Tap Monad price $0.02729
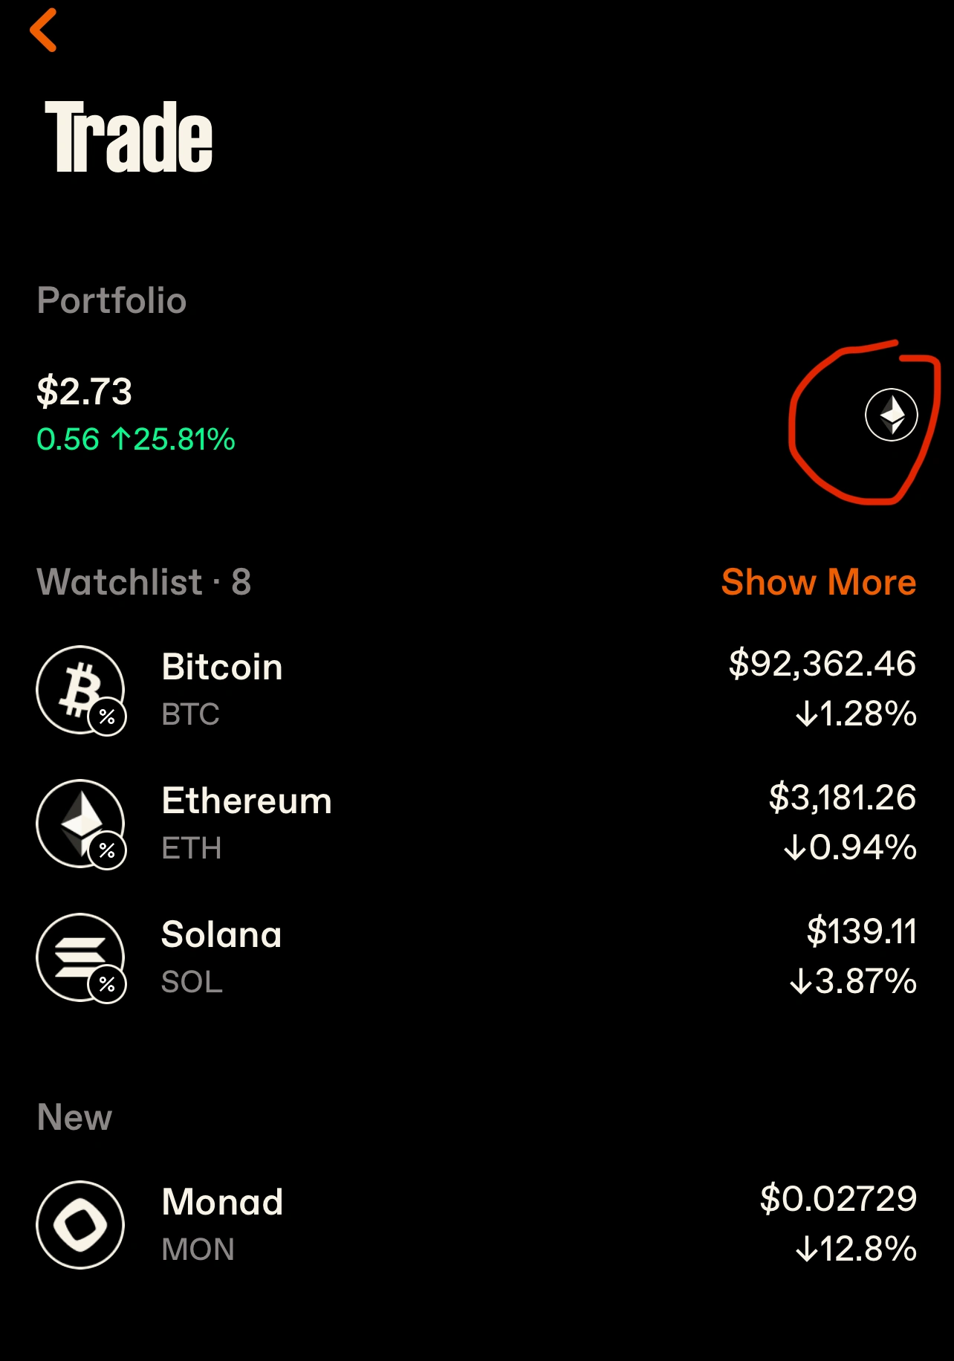Viewport: 954px width, 1361px height. [838, 1198]
